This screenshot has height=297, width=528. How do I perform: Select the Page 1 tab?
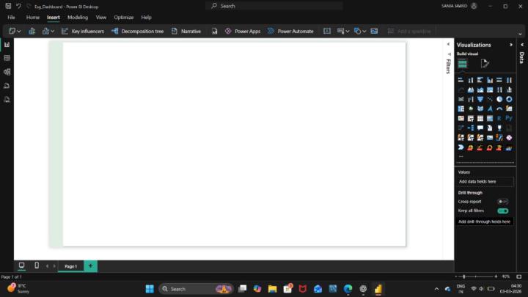[70, 266]
